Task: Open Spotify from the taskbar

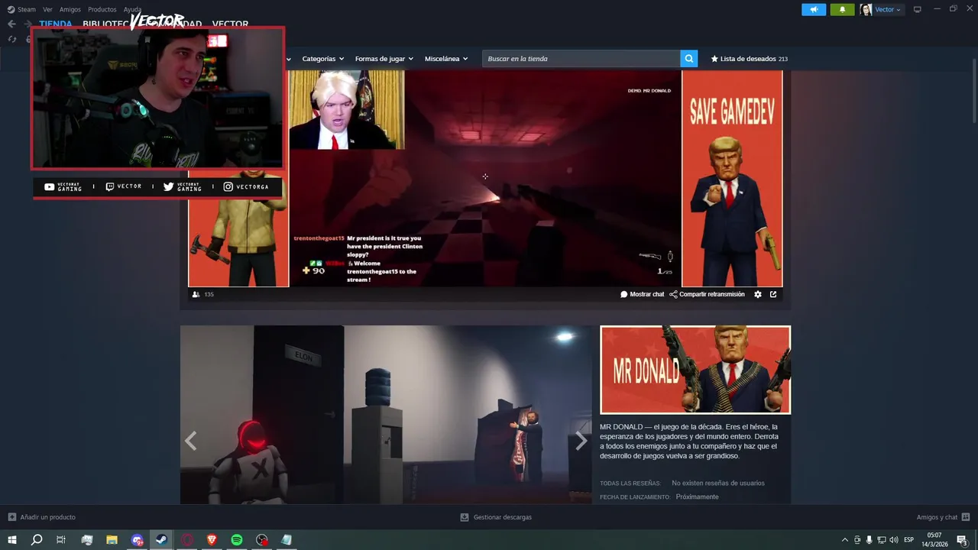Action: click(x=237, y=539)
